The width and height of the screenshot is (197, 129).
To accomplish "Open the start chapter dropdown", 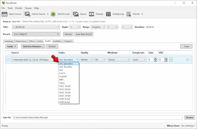I will click(112, 27).
